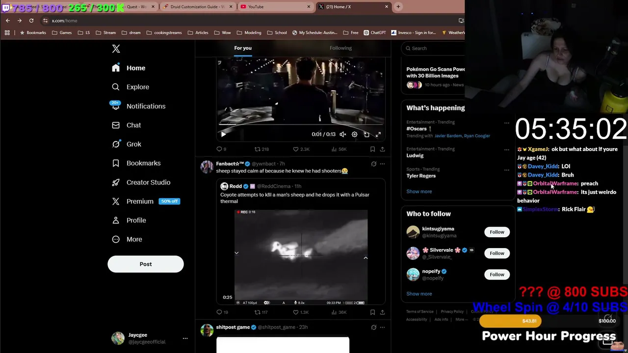Viewport: 628px width, 353px height.
Task: Open Notifications in the sidebar
Action: tap(138, 106)
